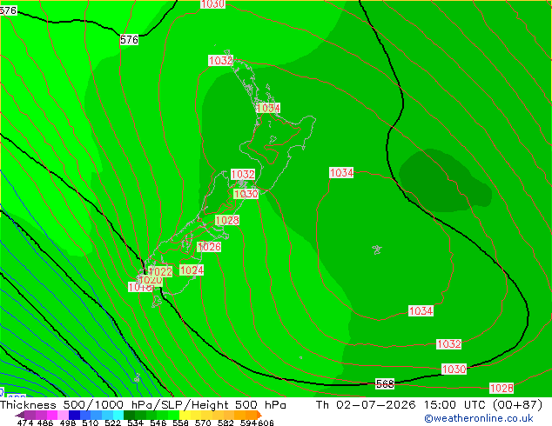Viewport: 552px width, 426px height.
Task: Click the '1032' label at North Island's northern tip
Action: pos(221,61)
